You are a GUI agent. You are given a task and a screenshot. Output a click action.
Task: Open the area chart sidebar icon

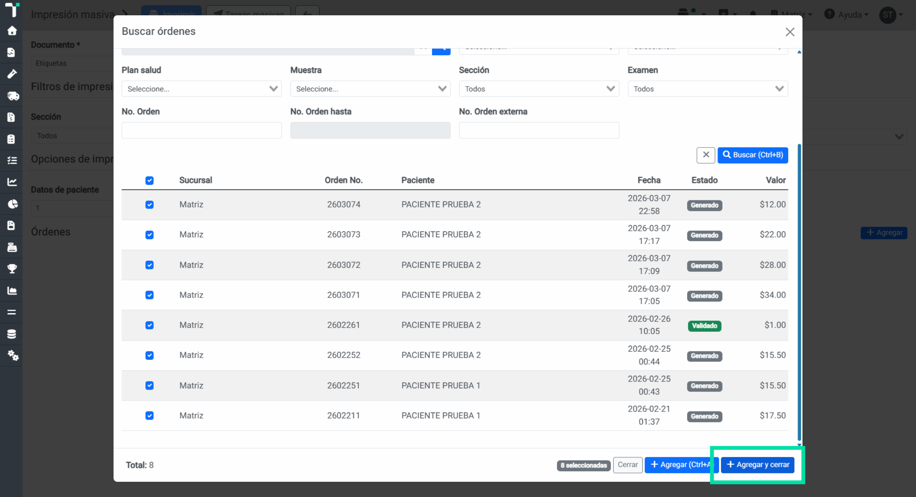pos(12,291)
